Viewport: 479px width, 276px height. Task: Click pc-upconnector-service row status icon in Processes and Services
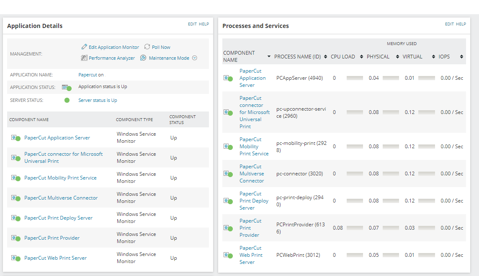(228, 112)
